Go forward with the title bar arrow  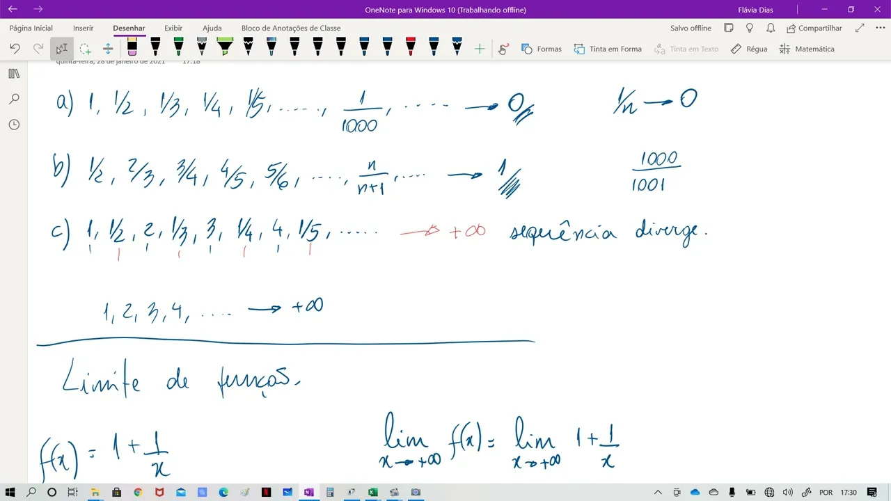coord(38,9)
